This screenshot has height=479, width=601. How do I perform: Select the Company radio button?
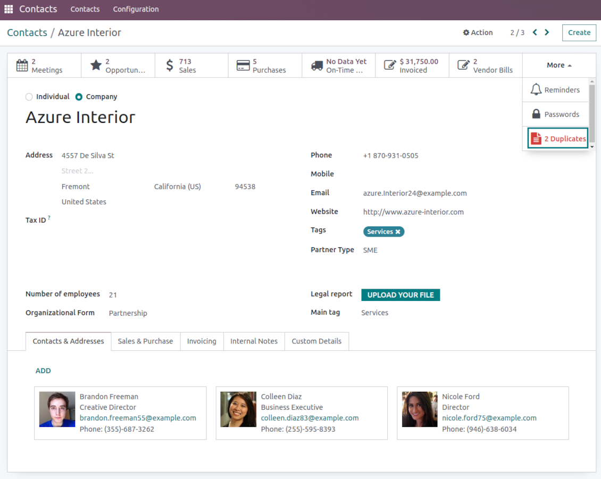(79, 97)
